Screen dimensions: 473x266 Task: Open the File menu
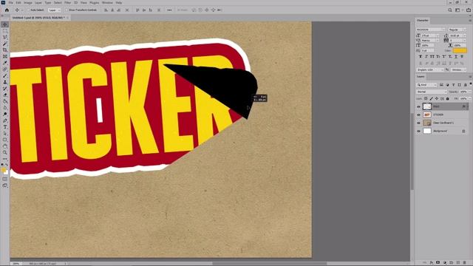click(x=11, y=2)
